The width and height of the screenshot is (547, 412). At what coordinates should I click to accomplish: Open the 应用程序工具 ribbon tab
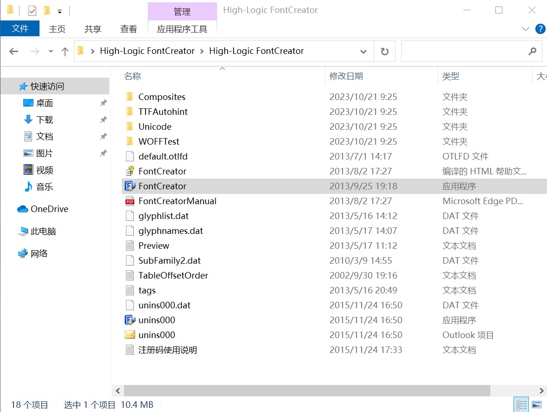182,29
